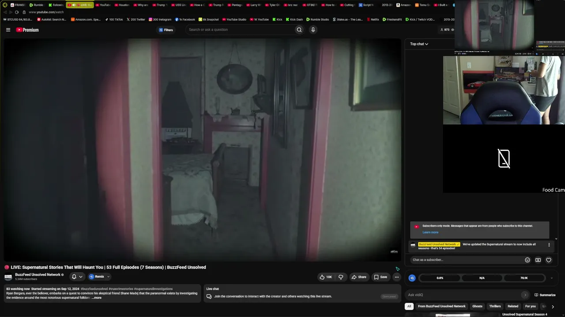This screenshot has height=317, width=565.
Task: Select the For you category chip
Action: (530, 306)
